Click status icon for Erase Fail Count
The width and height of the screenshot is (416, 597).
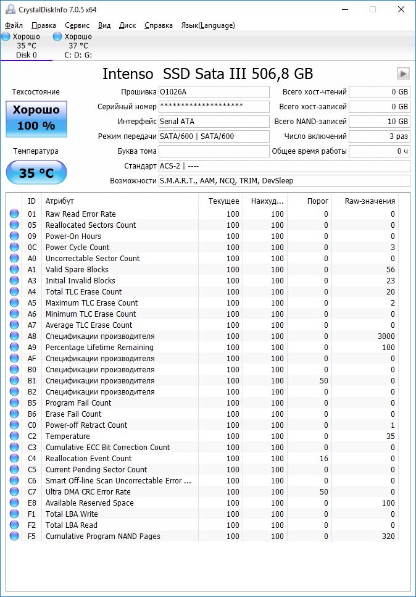[14, 414]
